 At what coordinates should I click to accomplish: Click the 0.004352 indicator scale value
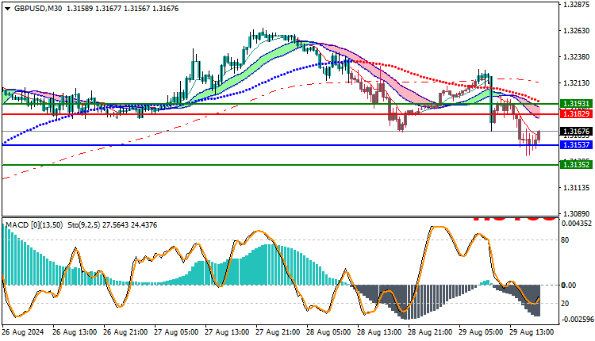577,224
